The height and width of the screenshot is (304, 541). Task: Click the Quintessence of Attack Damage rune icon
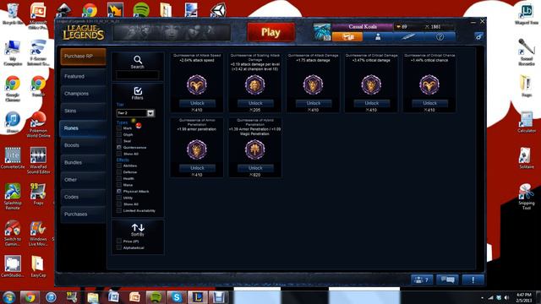pyautogui.click(x=313, y=84)
